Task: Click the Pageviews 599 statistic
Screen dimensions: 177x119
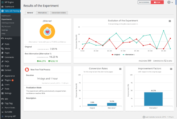Action: (x=145, y=61)
